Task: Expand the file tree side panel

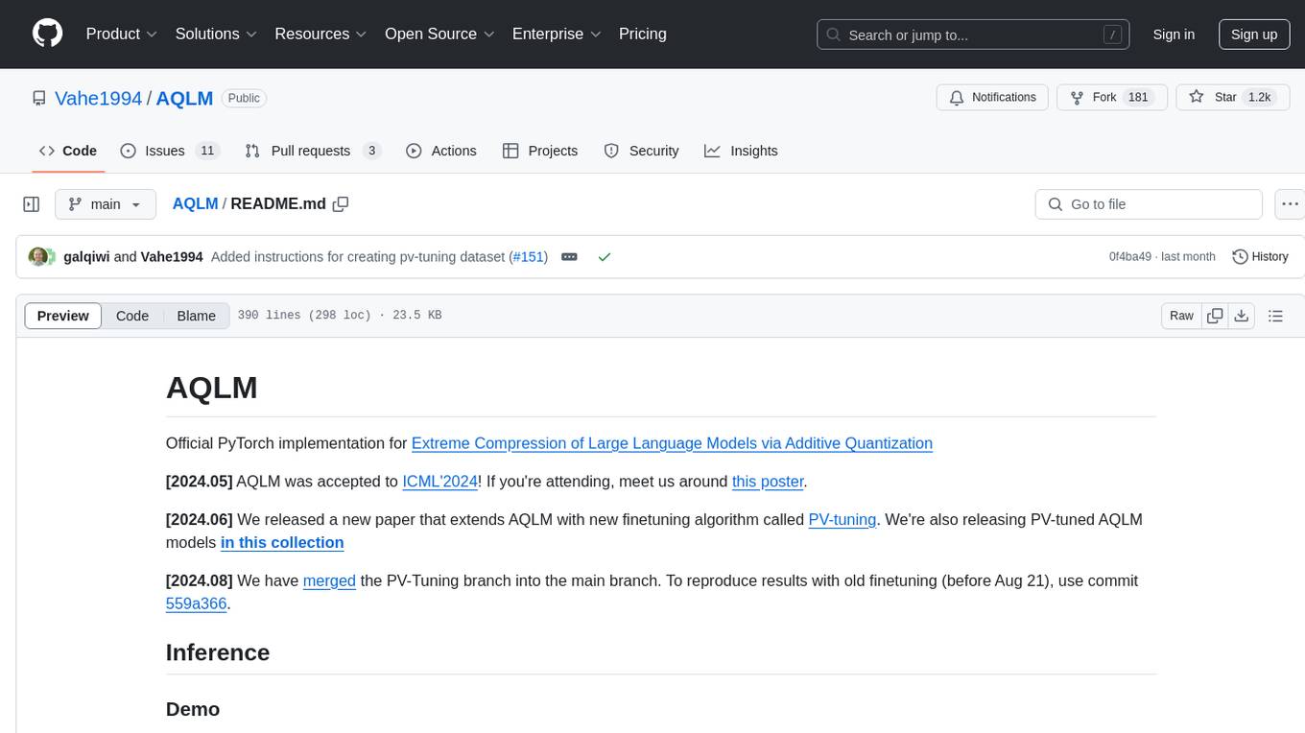Action: (x=32, y=204)
